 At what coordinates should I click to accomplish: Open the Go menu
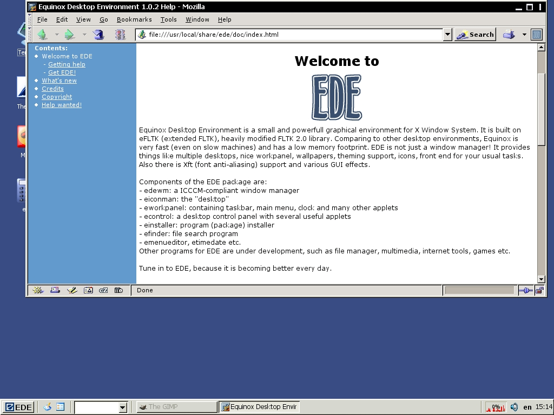click(103, 19)
